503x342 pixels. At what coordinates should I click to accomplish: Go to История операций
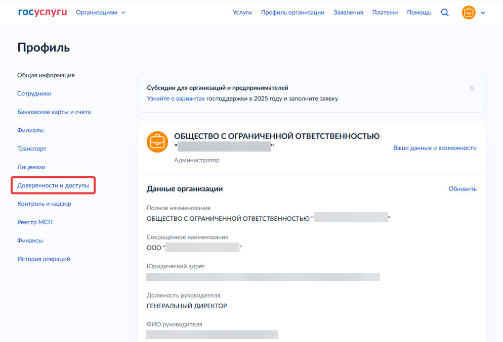tap(44, 259)
